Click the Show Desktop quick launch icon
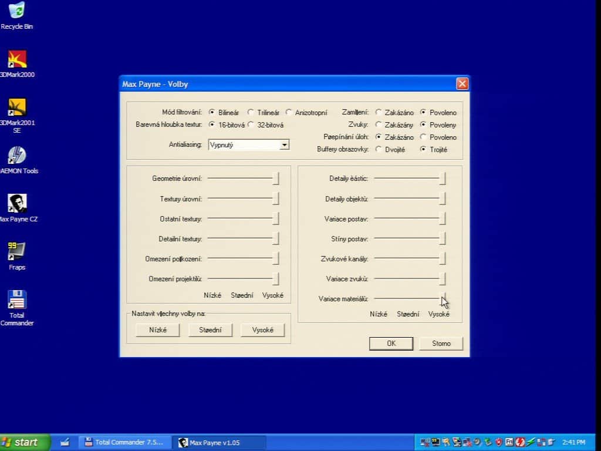 coord(65,442)
